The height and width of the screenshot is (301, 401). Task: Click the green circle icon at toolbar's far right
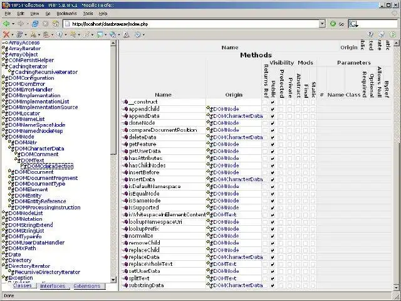tap(393, 34)
